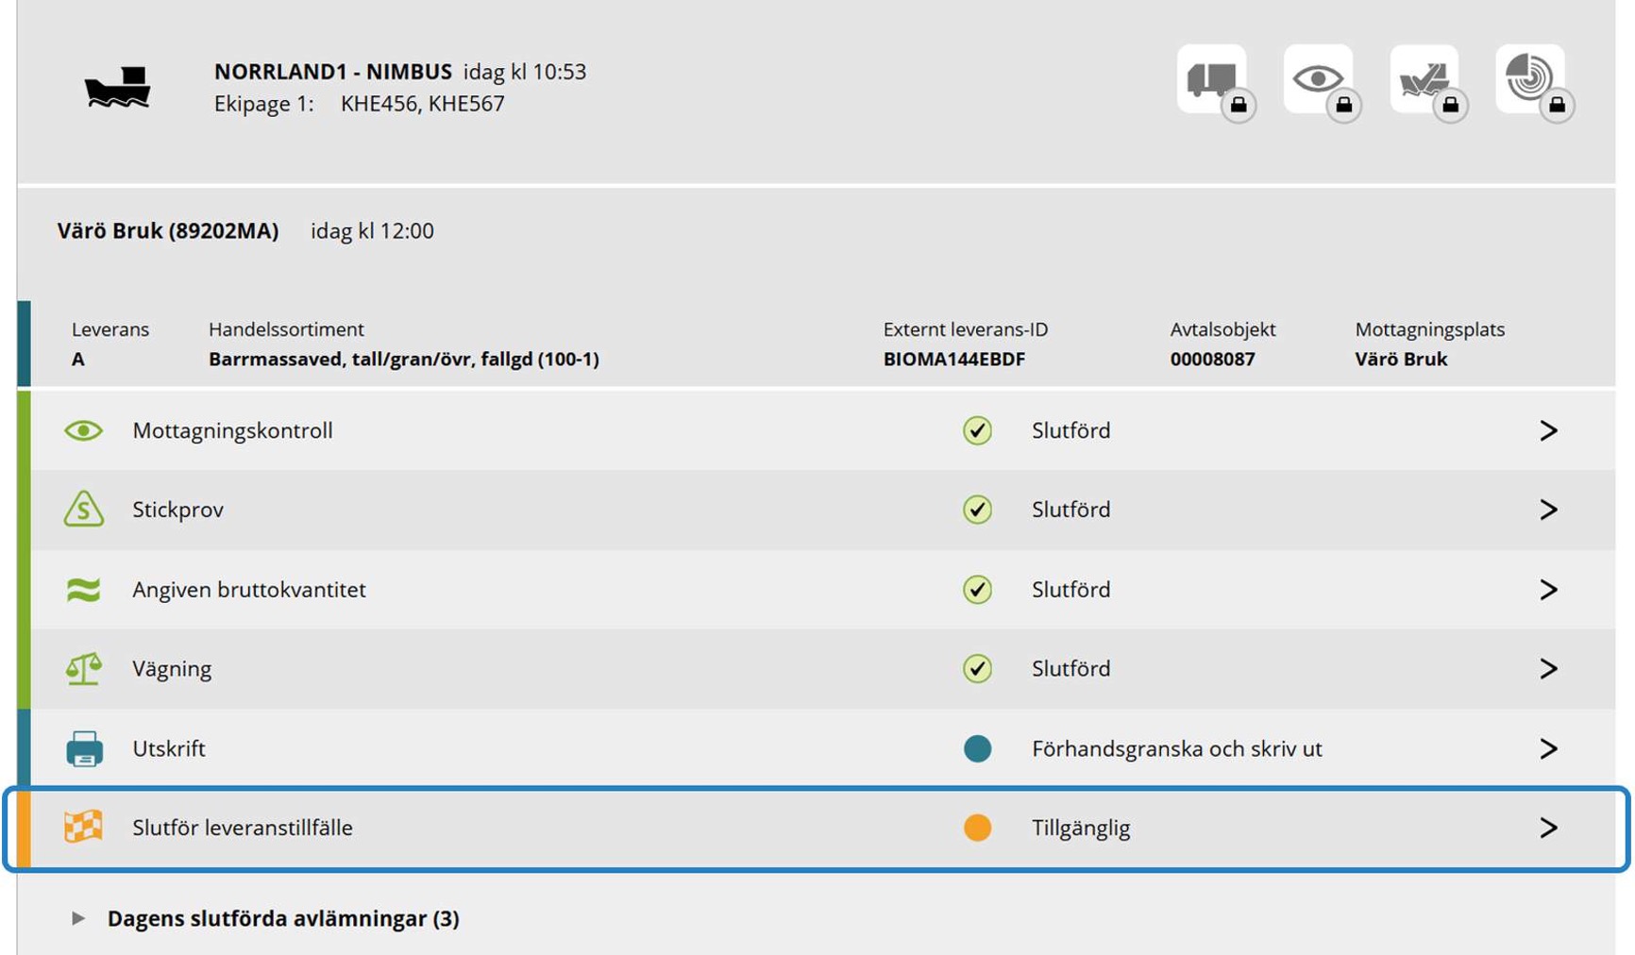Screen dimensions: 1635x955
Task: Click the checkered flag icon
Action: point(83,828)
